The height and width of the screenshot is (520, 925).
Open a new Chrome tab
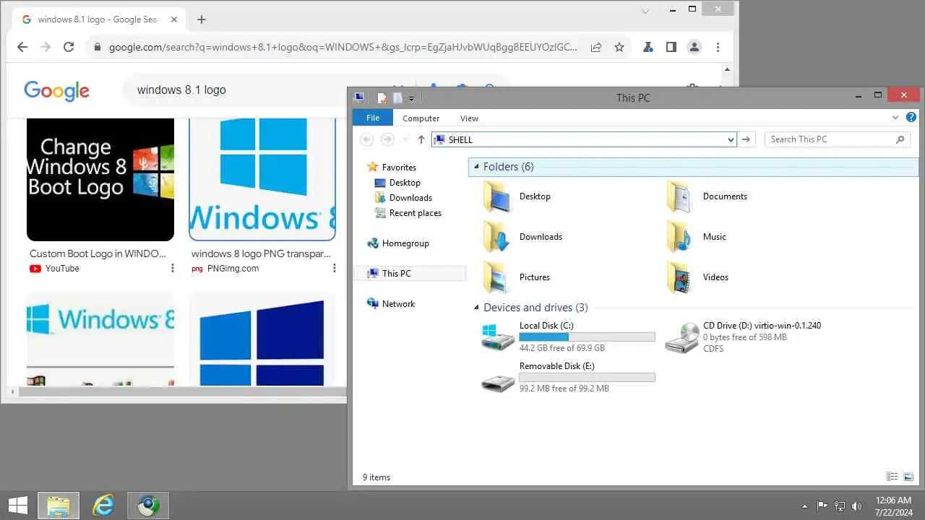(x=202, y=19)
